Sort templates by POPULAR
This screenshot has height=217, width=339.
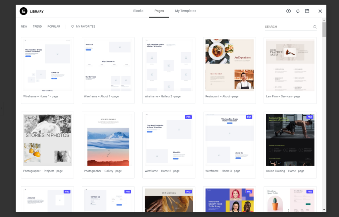(x=54, y=26)
